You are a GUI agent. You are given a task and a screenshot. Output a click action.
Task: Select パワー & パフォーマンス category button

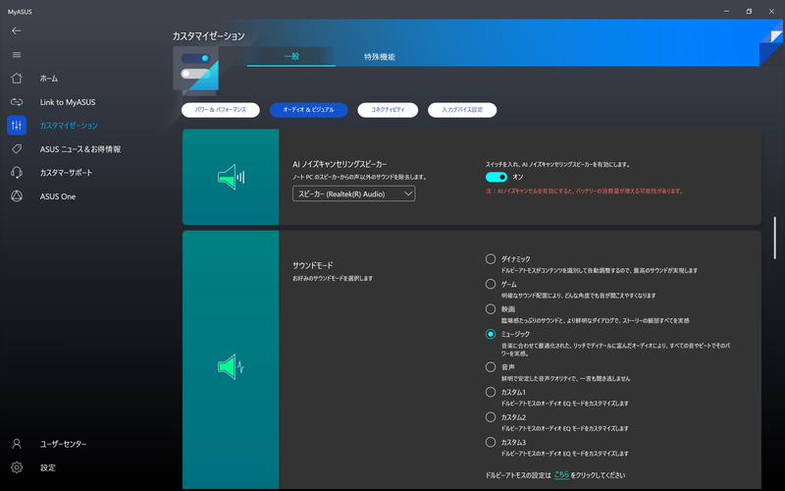click(220, 110)
